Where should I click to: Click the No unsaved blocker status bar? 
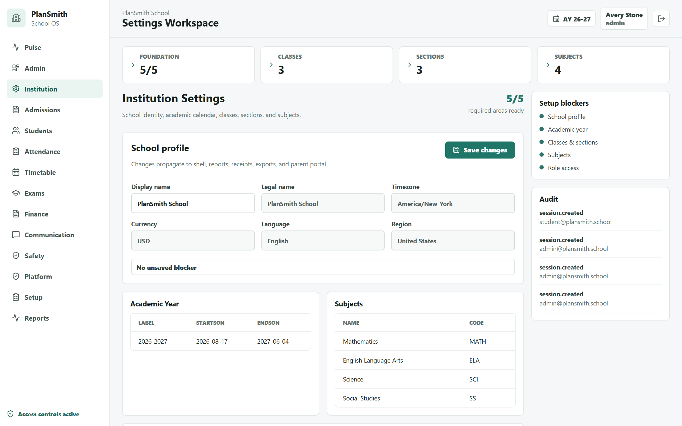click(x=323, y=267)
